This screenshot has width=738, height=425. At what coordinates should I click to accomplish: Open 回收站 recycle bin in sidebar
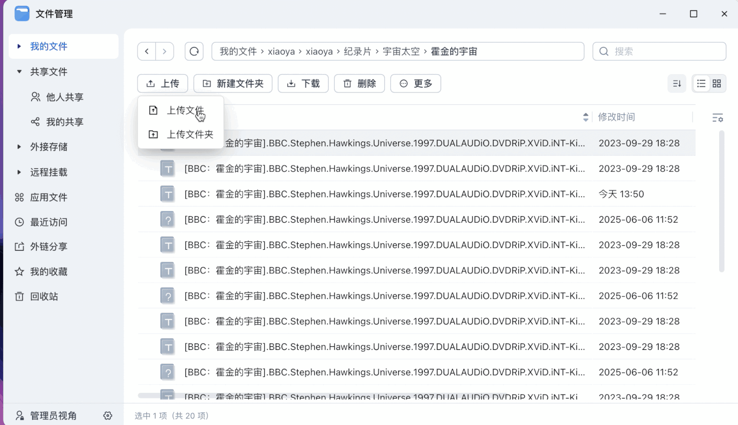43,296
